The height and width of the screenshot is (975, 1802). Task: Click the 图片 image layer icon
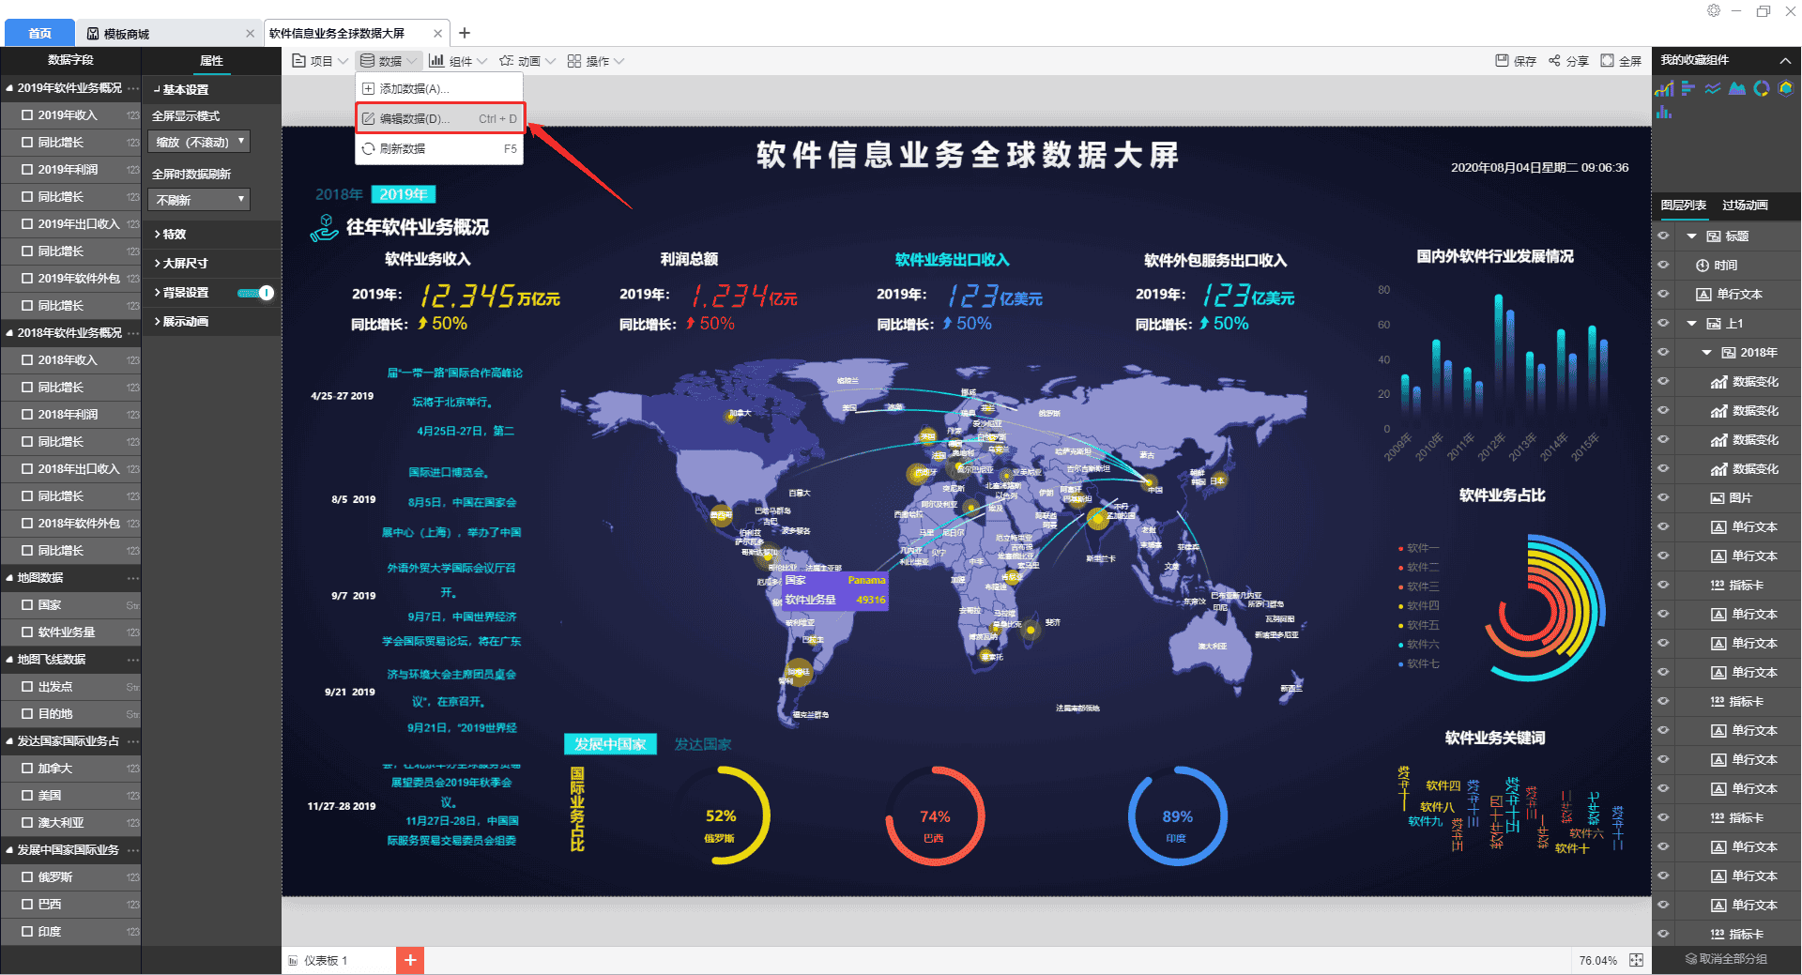[x=1718, y=498]
